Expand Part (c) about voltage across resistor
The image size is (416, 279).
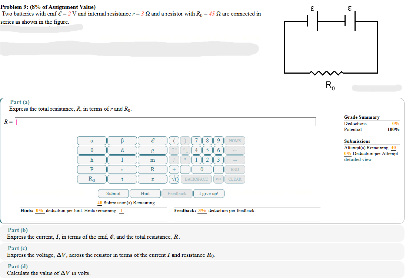(x=17, y=248)
